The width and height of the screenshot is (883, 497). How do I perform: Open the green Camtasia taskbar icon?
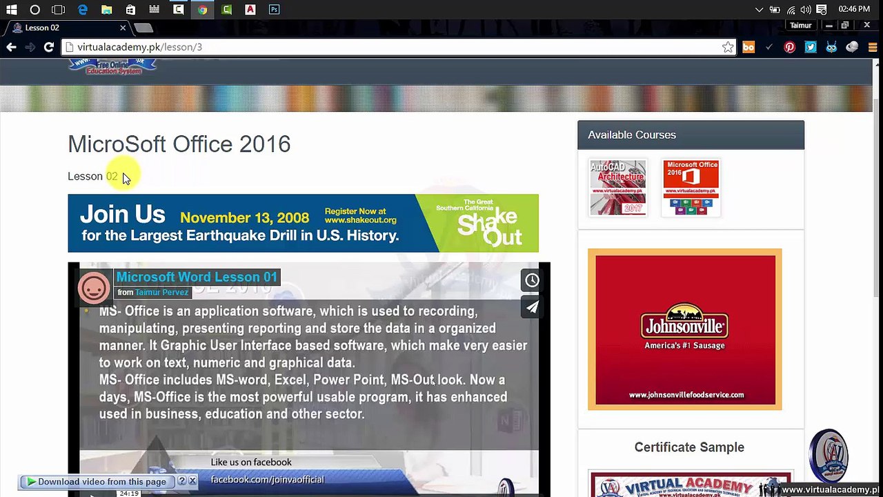(227, 10)
